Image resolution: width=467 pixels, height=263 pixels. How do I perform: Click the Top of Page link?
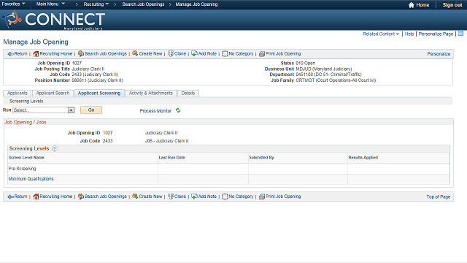(x=438, y=197)
